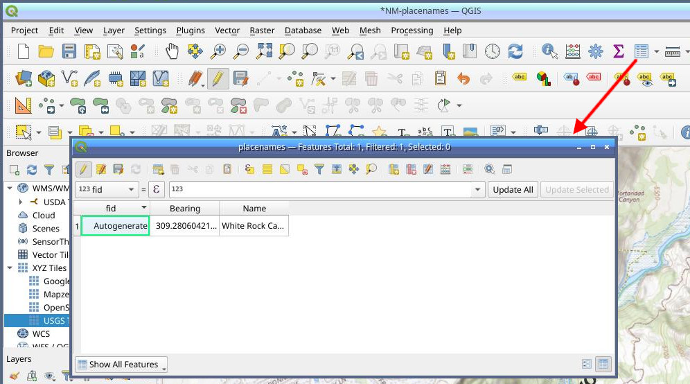Click the Update All button
Screen dimensions: 690x384
click(x=513, y=189)
